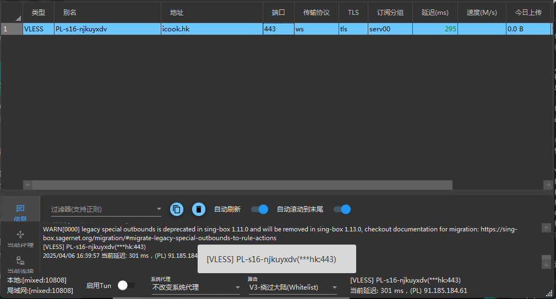Click the server list horizontal scrollbar track

[495, 185]
